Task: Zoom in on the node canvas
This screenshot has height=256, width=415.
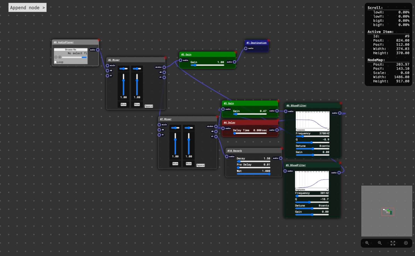Action: pyautogui.click(x=367, y=243)
